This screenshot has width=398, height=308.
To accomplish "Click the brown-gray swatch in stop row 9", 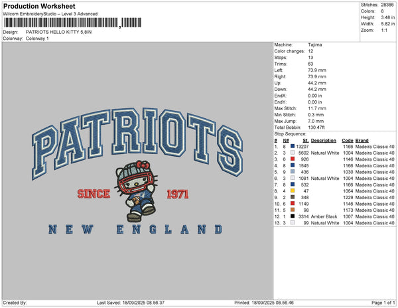I will tap(293, 197).
